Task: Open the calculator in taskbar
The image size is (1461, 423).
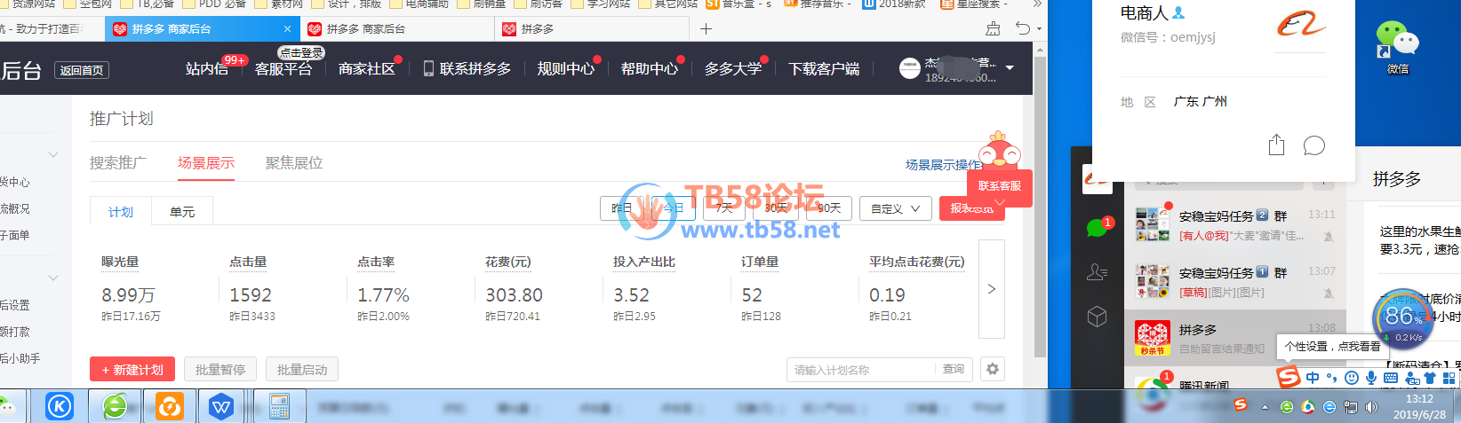Action: pyautogui.click(x=280, y=407)
